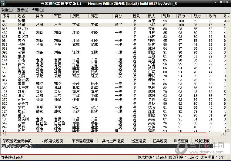
Task: Select row 周泰
Action: [113, 127]
